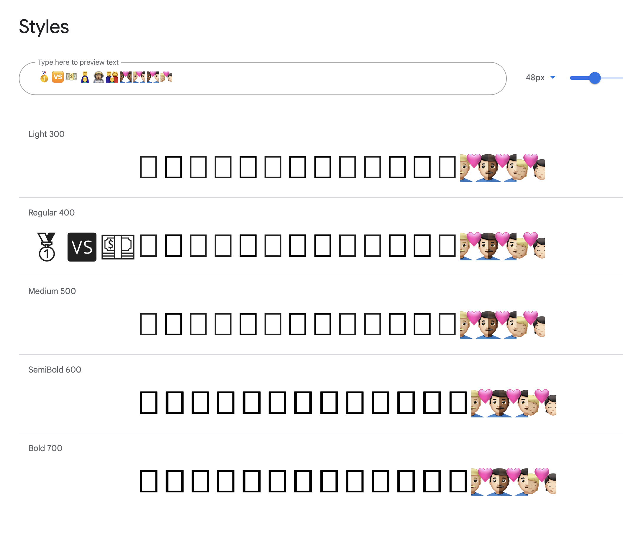Click the orange VS emoji in the input
This screenshot has width=623, height=542.
pos(58,76)
